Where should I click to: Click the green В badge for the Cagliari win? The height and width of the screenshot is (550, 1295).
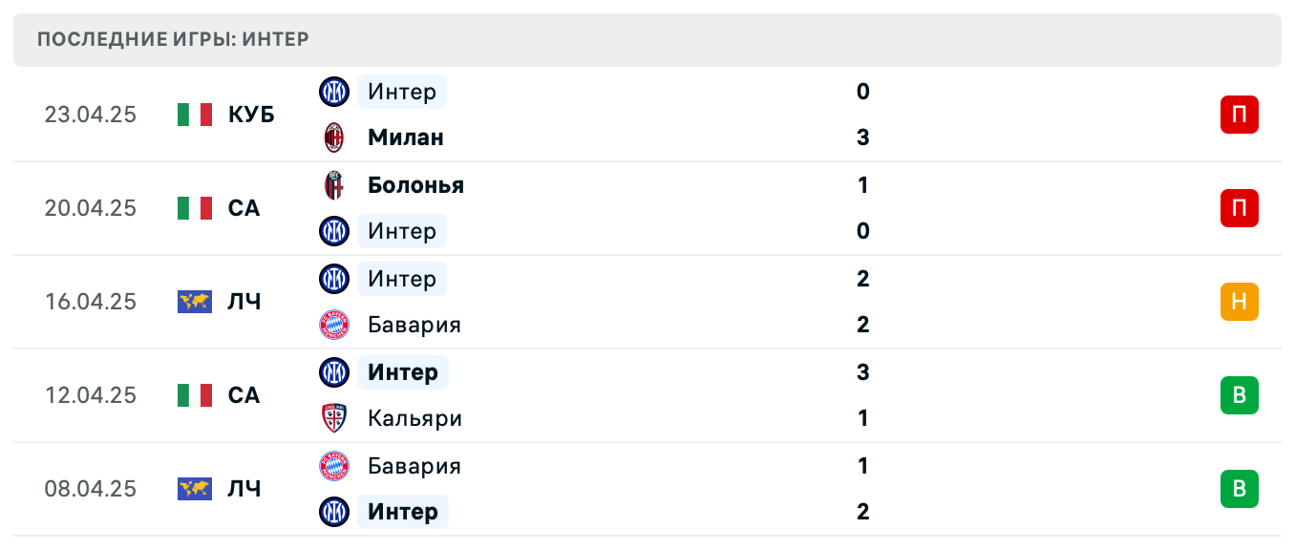pyautogui.click(x=1239, y=394)
